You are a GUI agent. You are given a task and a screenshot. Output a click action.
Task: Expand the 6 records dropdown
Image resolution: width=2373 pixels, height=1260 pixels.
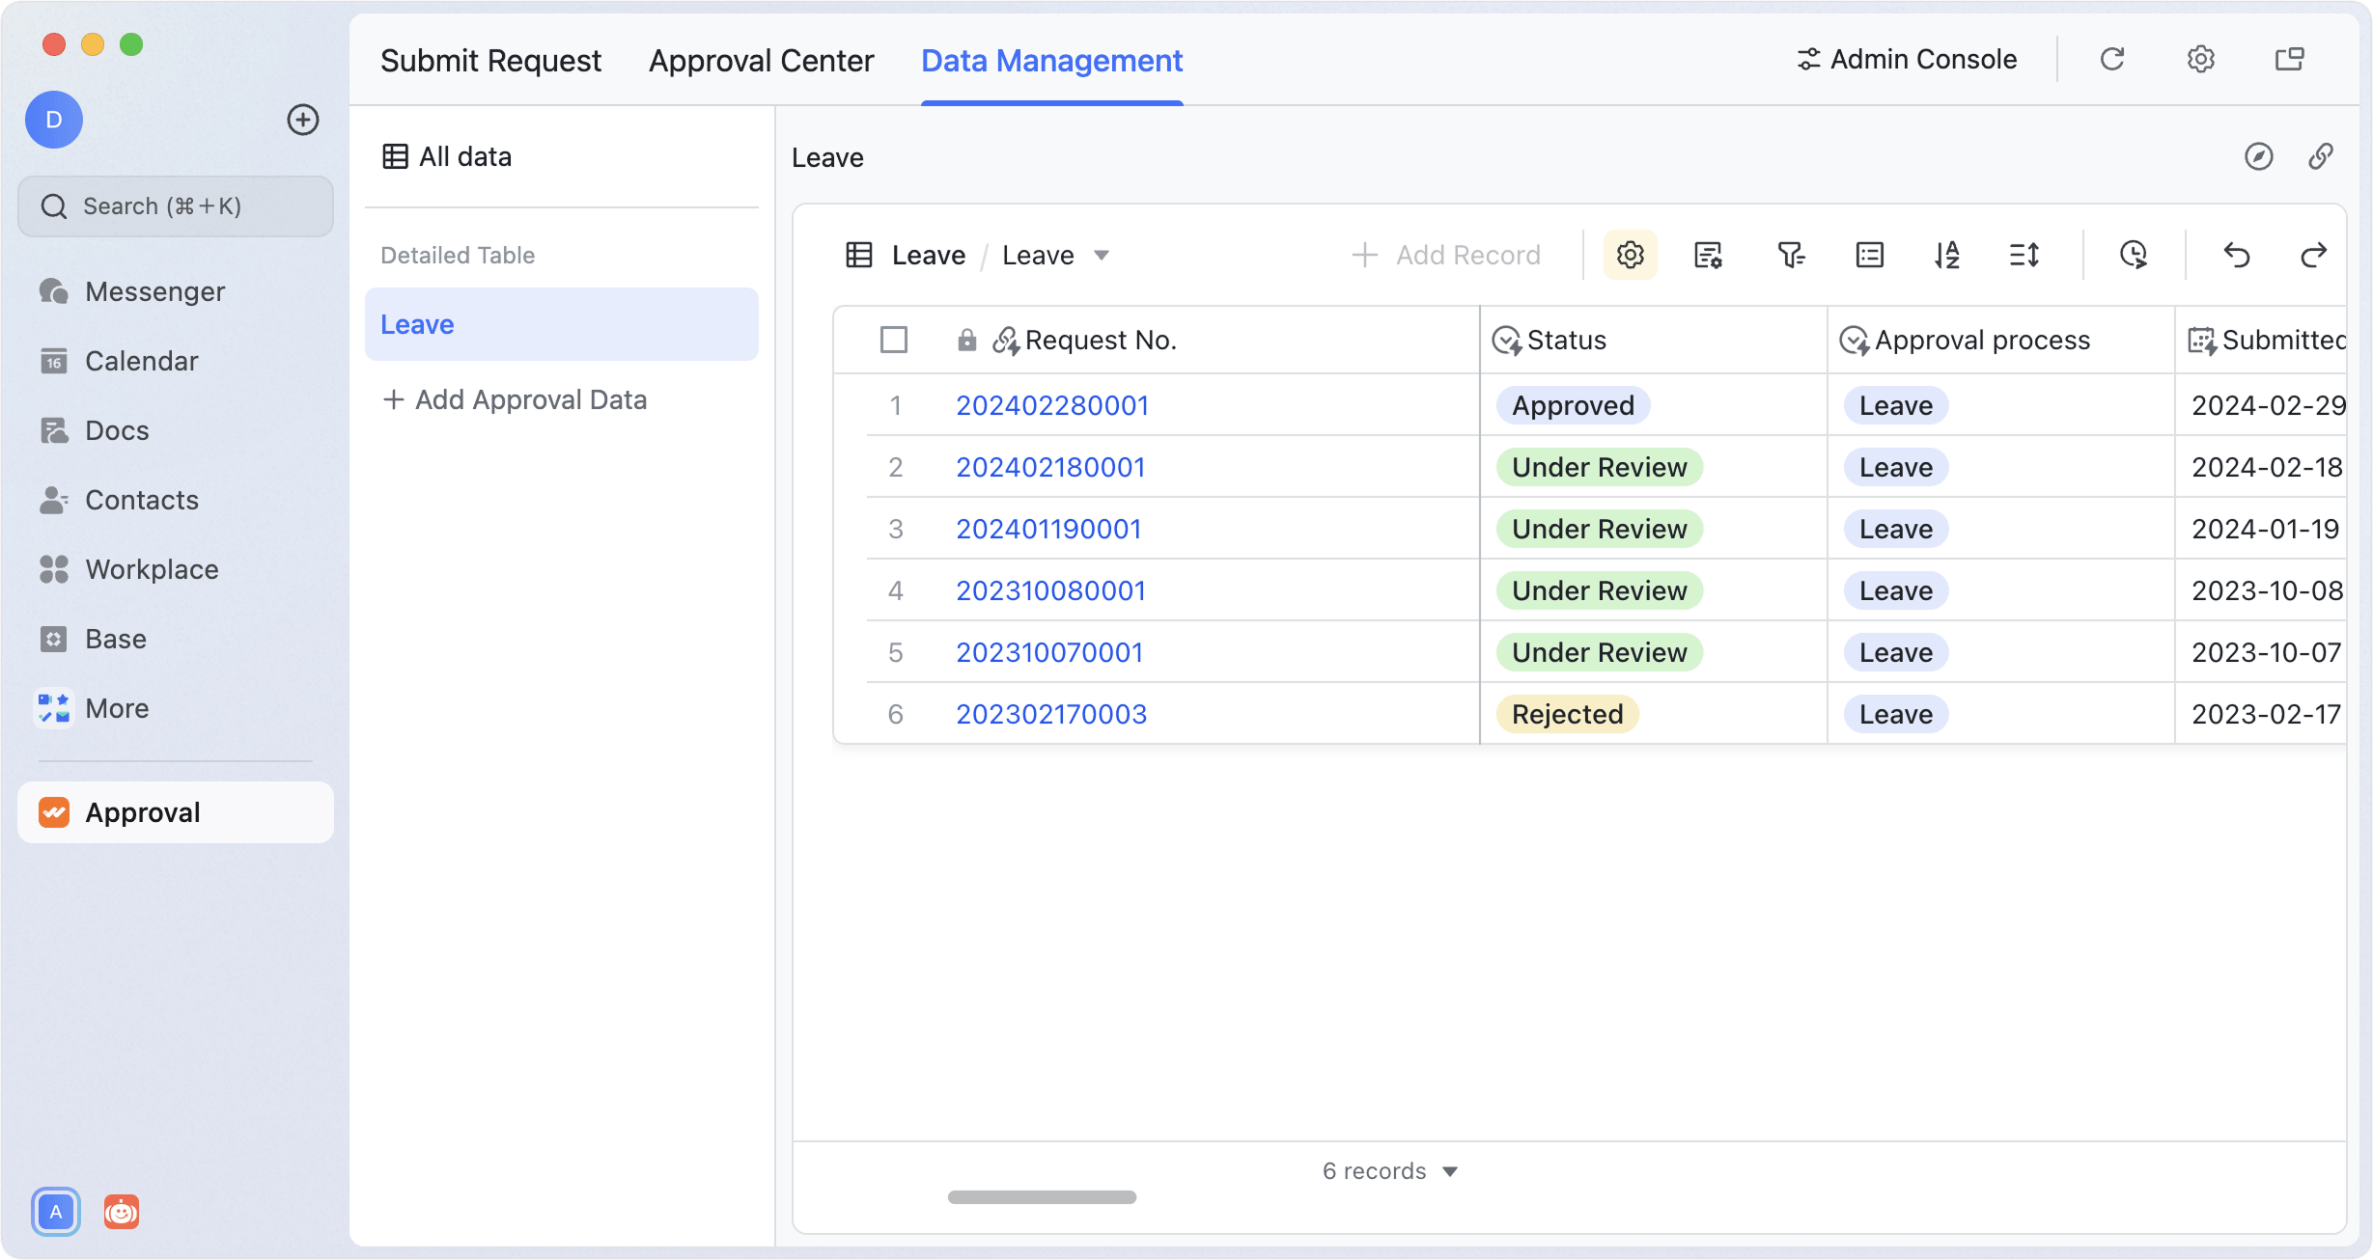pos(1391,1170)
